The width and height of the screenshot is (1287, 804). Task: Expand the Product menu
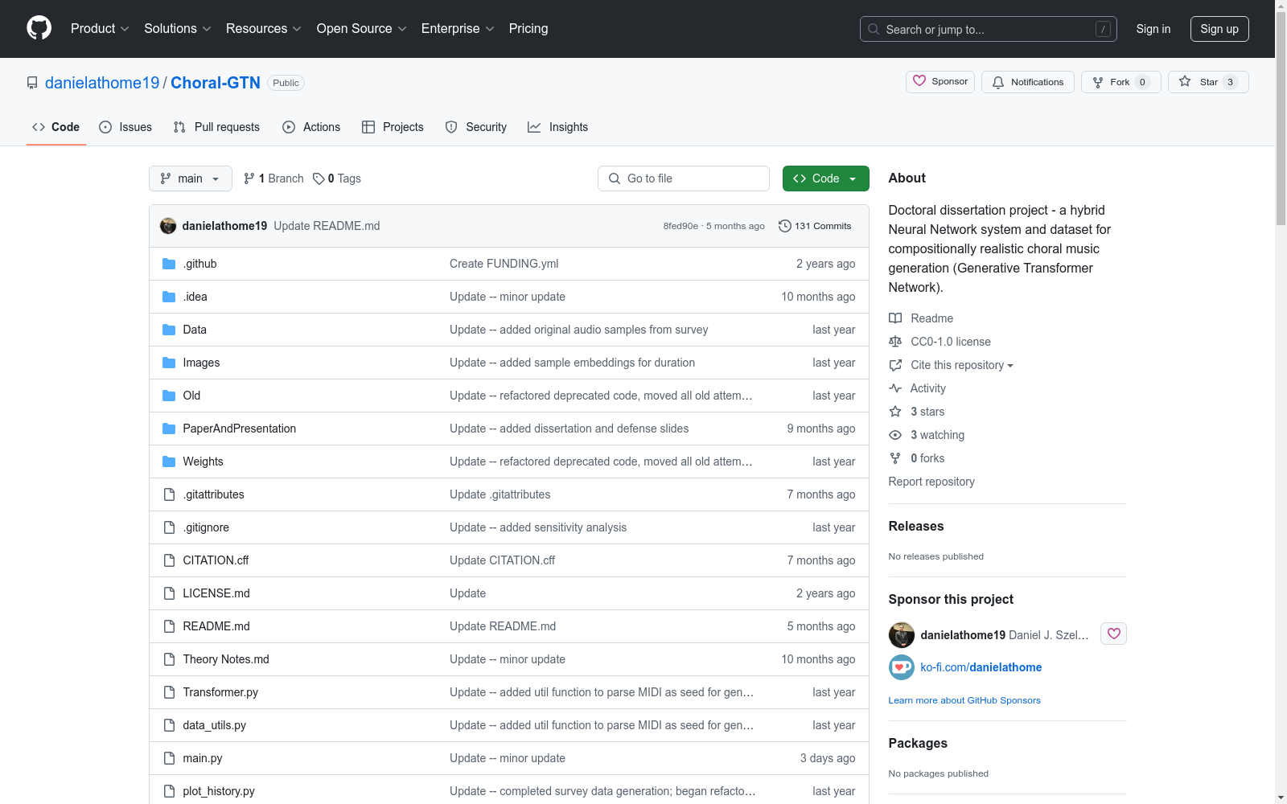tap(100, 28)
